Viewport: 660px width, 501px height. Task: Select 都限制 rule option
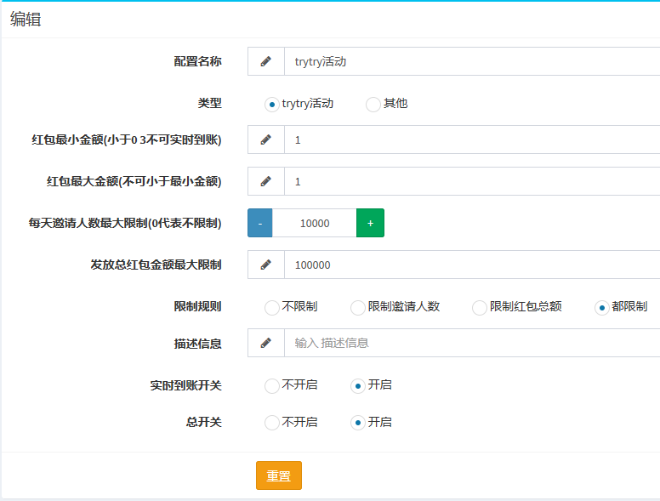(x=602, y=307)
